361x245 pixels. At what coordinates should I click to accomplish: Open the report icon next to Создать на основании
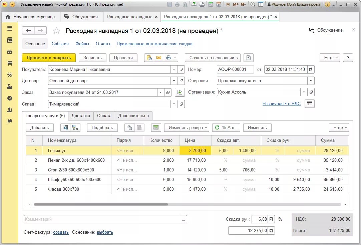[x=249, y=58]
